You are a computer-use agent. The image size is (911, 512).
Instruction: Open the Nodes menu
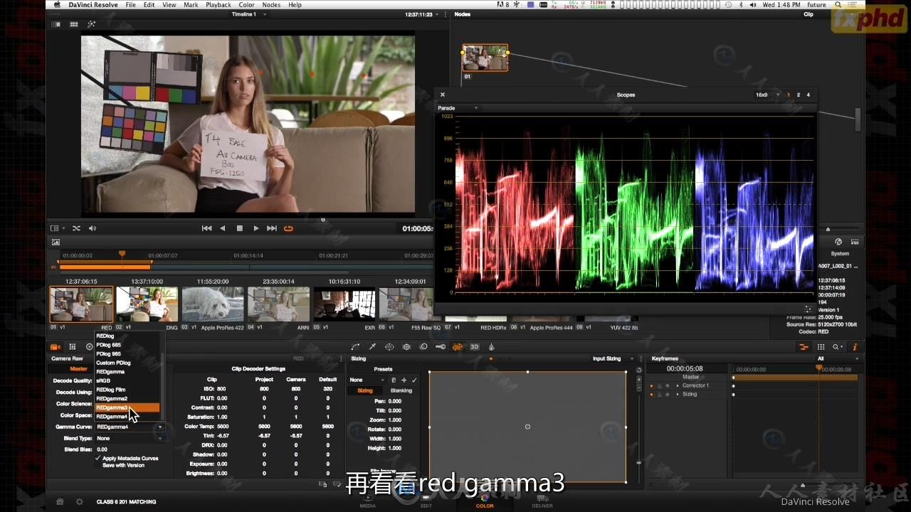[x=271, y=5]
